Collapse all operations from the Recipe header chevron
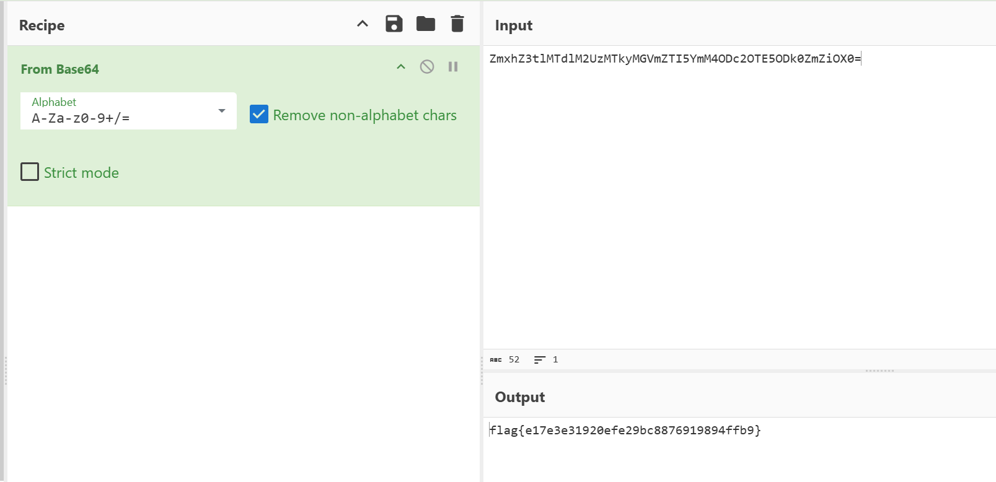The width and height of the screenshot is (996, 482). [363, 24]
